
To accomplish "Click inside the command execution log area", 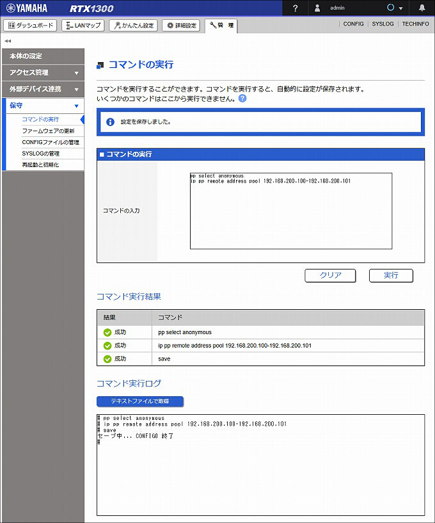I will pos(260,465).
